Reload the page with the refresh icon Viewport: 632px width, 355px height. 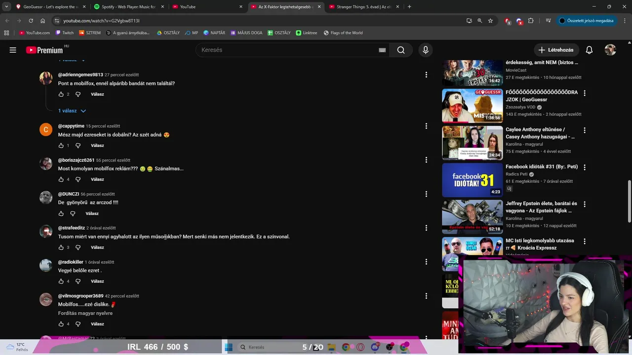[x=31, y=21]
